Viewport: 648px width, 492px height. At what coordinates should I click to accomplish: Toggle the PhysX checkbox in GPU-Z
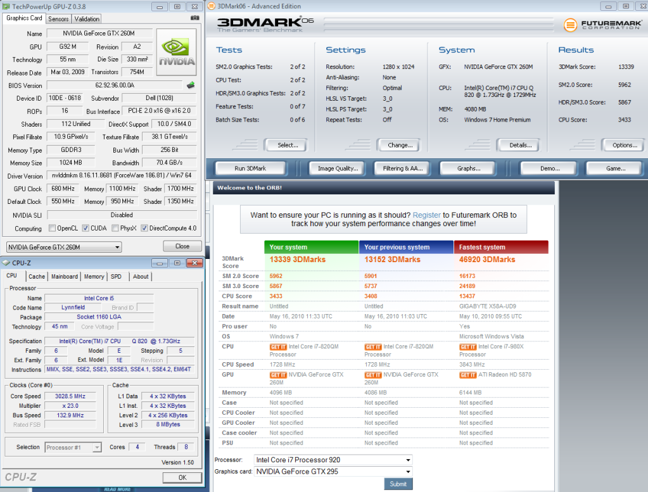click(115, 228)
